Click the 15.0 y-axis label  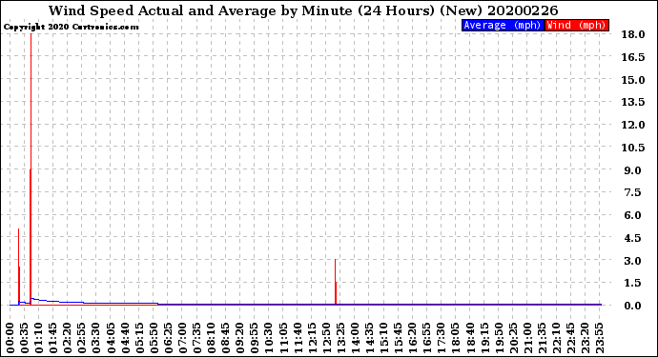tap(633, 80)
